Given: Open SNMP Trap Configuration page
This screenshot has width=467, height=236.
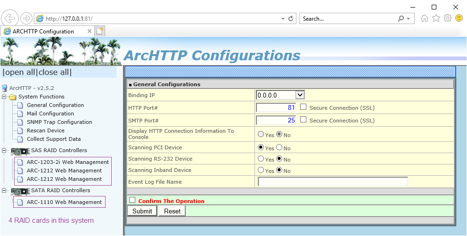Looking at the screenshot, I should point(59,122).
